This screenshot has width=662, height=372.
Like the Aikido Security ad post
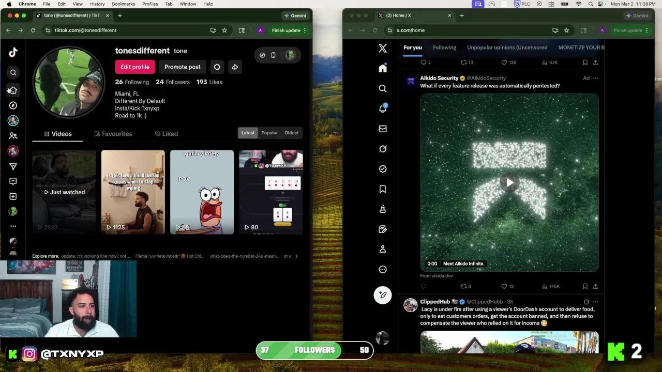(507, 286)
